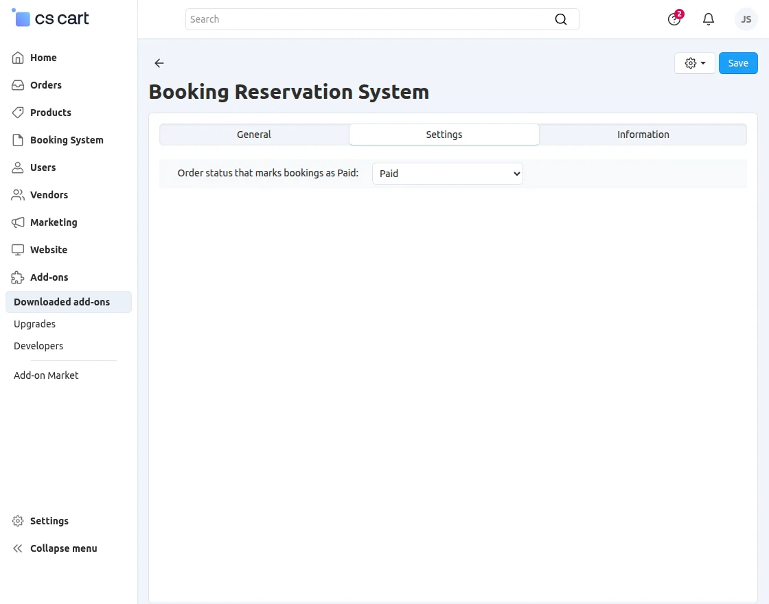Click the JS user avatar
This screenshot has width=769, height=604.
746,19
